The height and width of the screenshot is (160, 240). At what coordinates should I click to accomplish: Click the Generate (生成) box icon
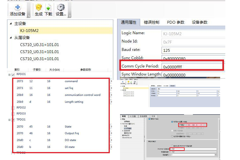[38, 7]
